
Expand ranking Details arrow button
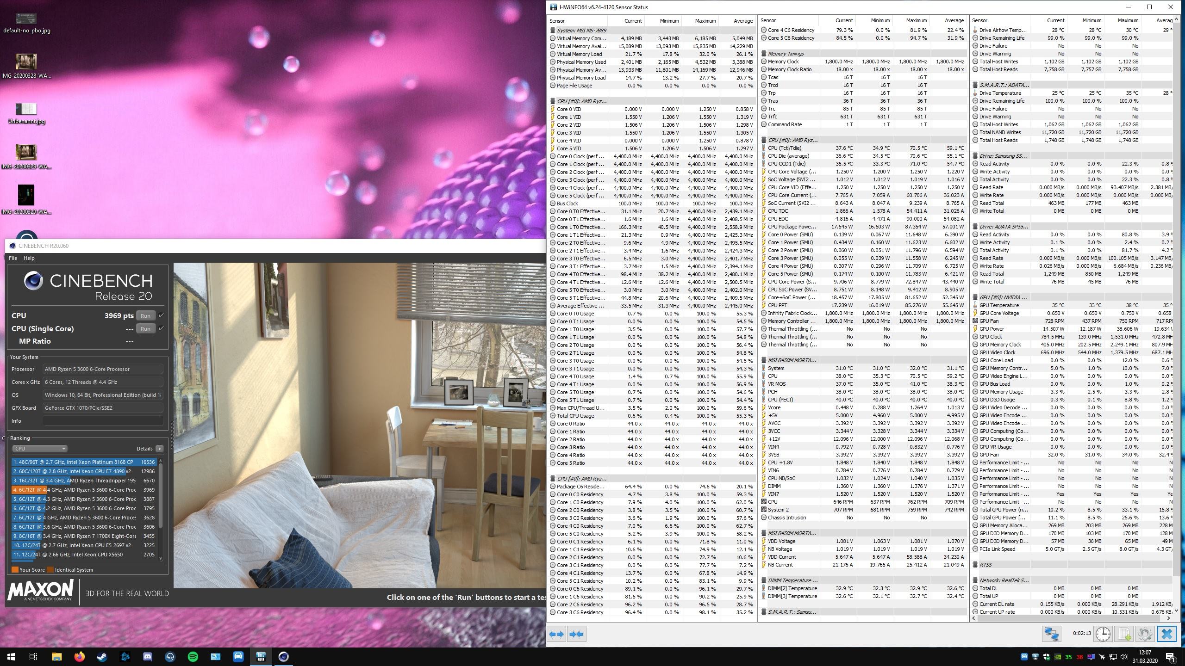(x=159, y=449)
